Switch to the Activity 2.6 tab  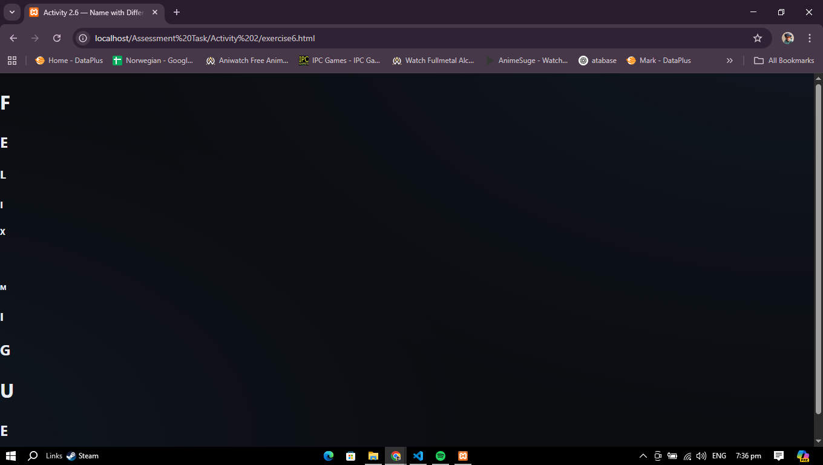point(91,12)
